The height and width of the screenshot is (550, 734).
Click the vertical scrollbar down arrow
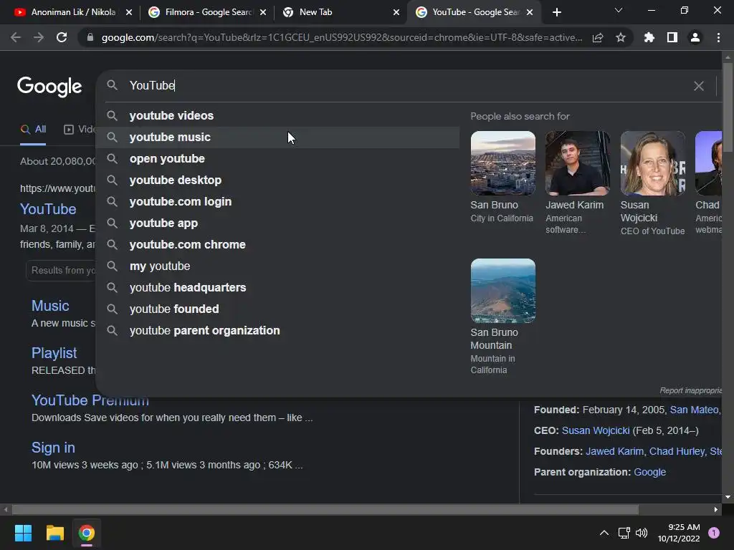click(728, 497)
